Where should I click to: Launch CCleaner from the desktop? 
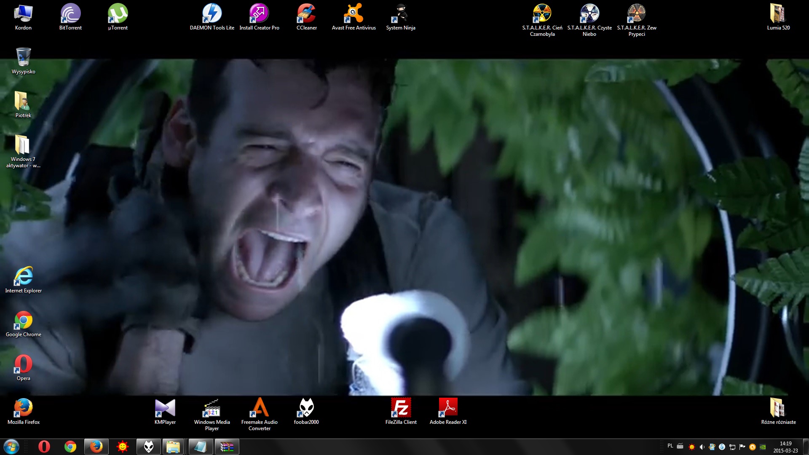click(306, 17)
